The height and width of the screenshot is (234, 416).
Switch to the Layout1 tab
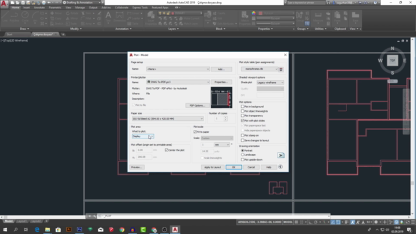pyautogui.click(x=21, y=221)
